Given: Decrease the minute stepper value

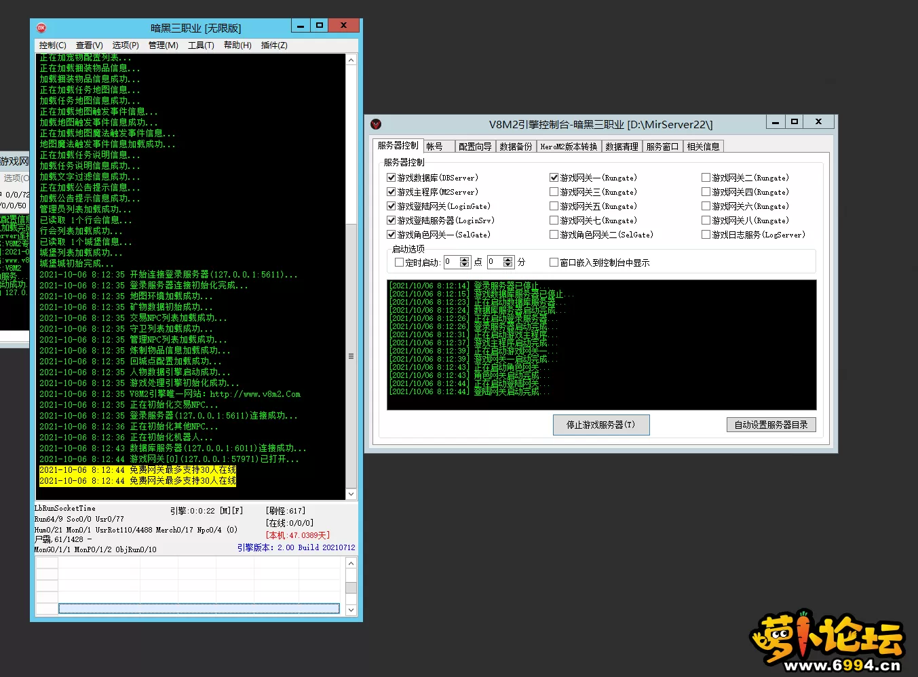Looking at the screenshot, I should point(508,265).
